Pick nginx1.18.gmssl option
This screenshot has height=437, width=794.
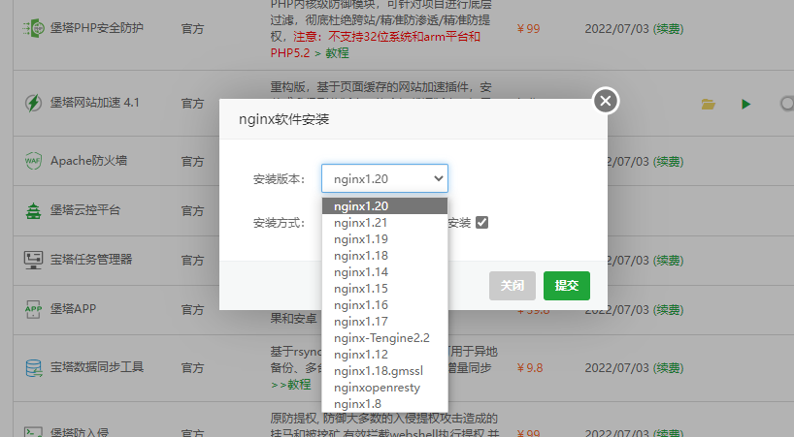coord(384,371)
